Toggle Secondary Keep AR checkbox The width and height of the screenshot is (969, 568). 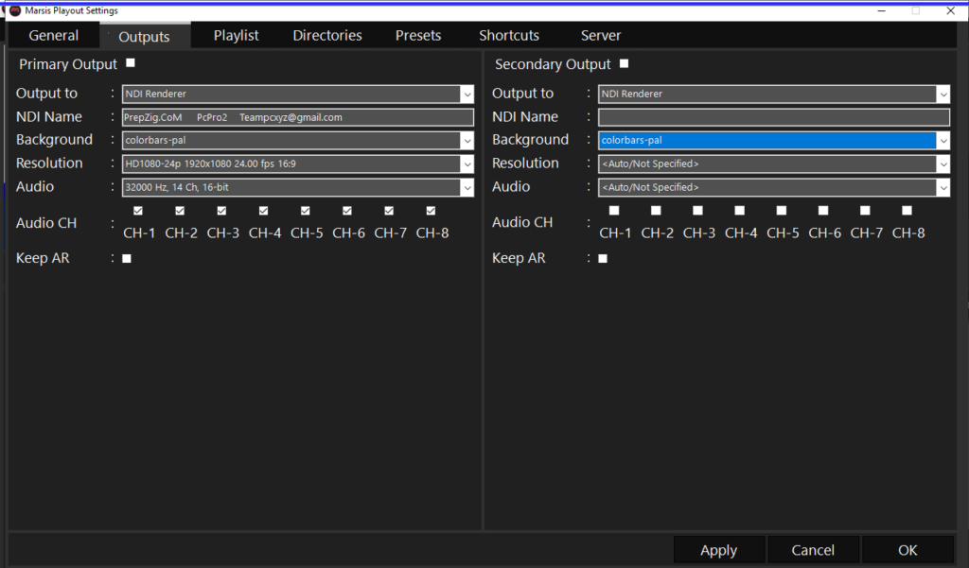603,259
